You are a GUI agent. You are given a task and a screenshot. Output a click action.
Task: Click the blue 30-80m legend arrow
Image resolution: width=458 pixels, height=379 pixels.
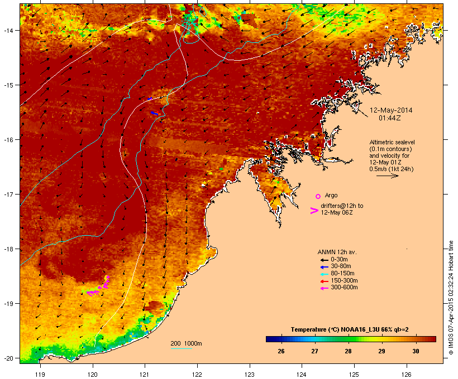(x=325, y=267)
